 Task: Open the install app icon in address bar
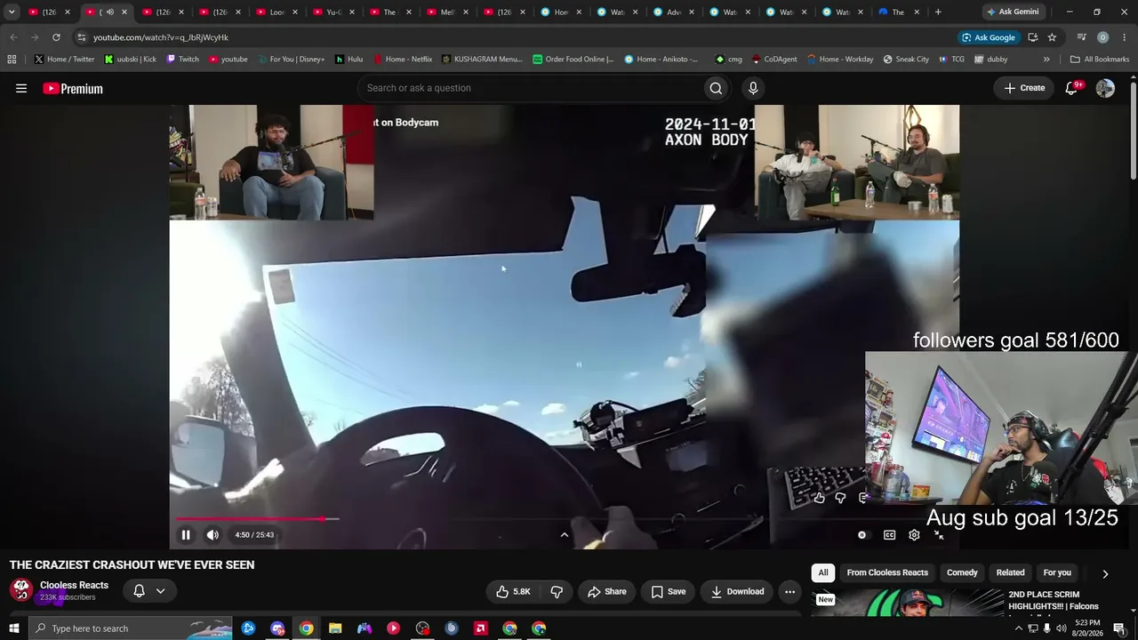tap(1032, 37)
